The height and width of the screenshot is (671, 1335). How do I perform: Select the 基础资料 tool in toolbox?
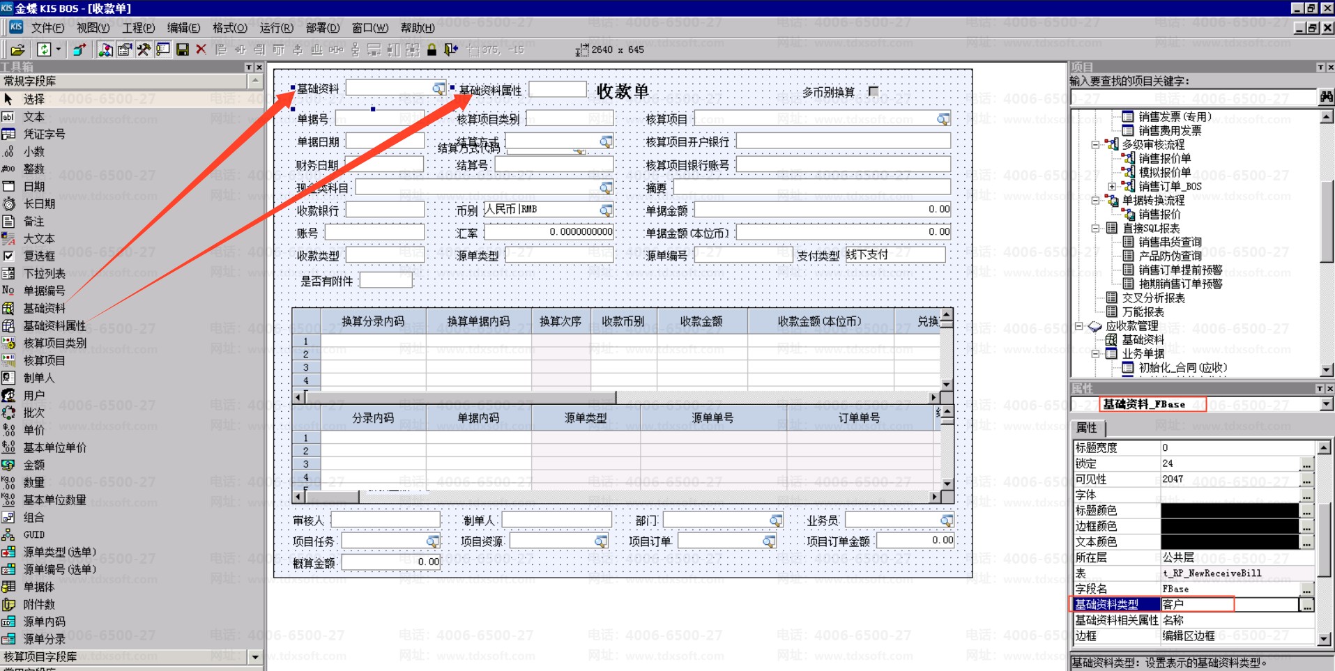click(45, 308)
